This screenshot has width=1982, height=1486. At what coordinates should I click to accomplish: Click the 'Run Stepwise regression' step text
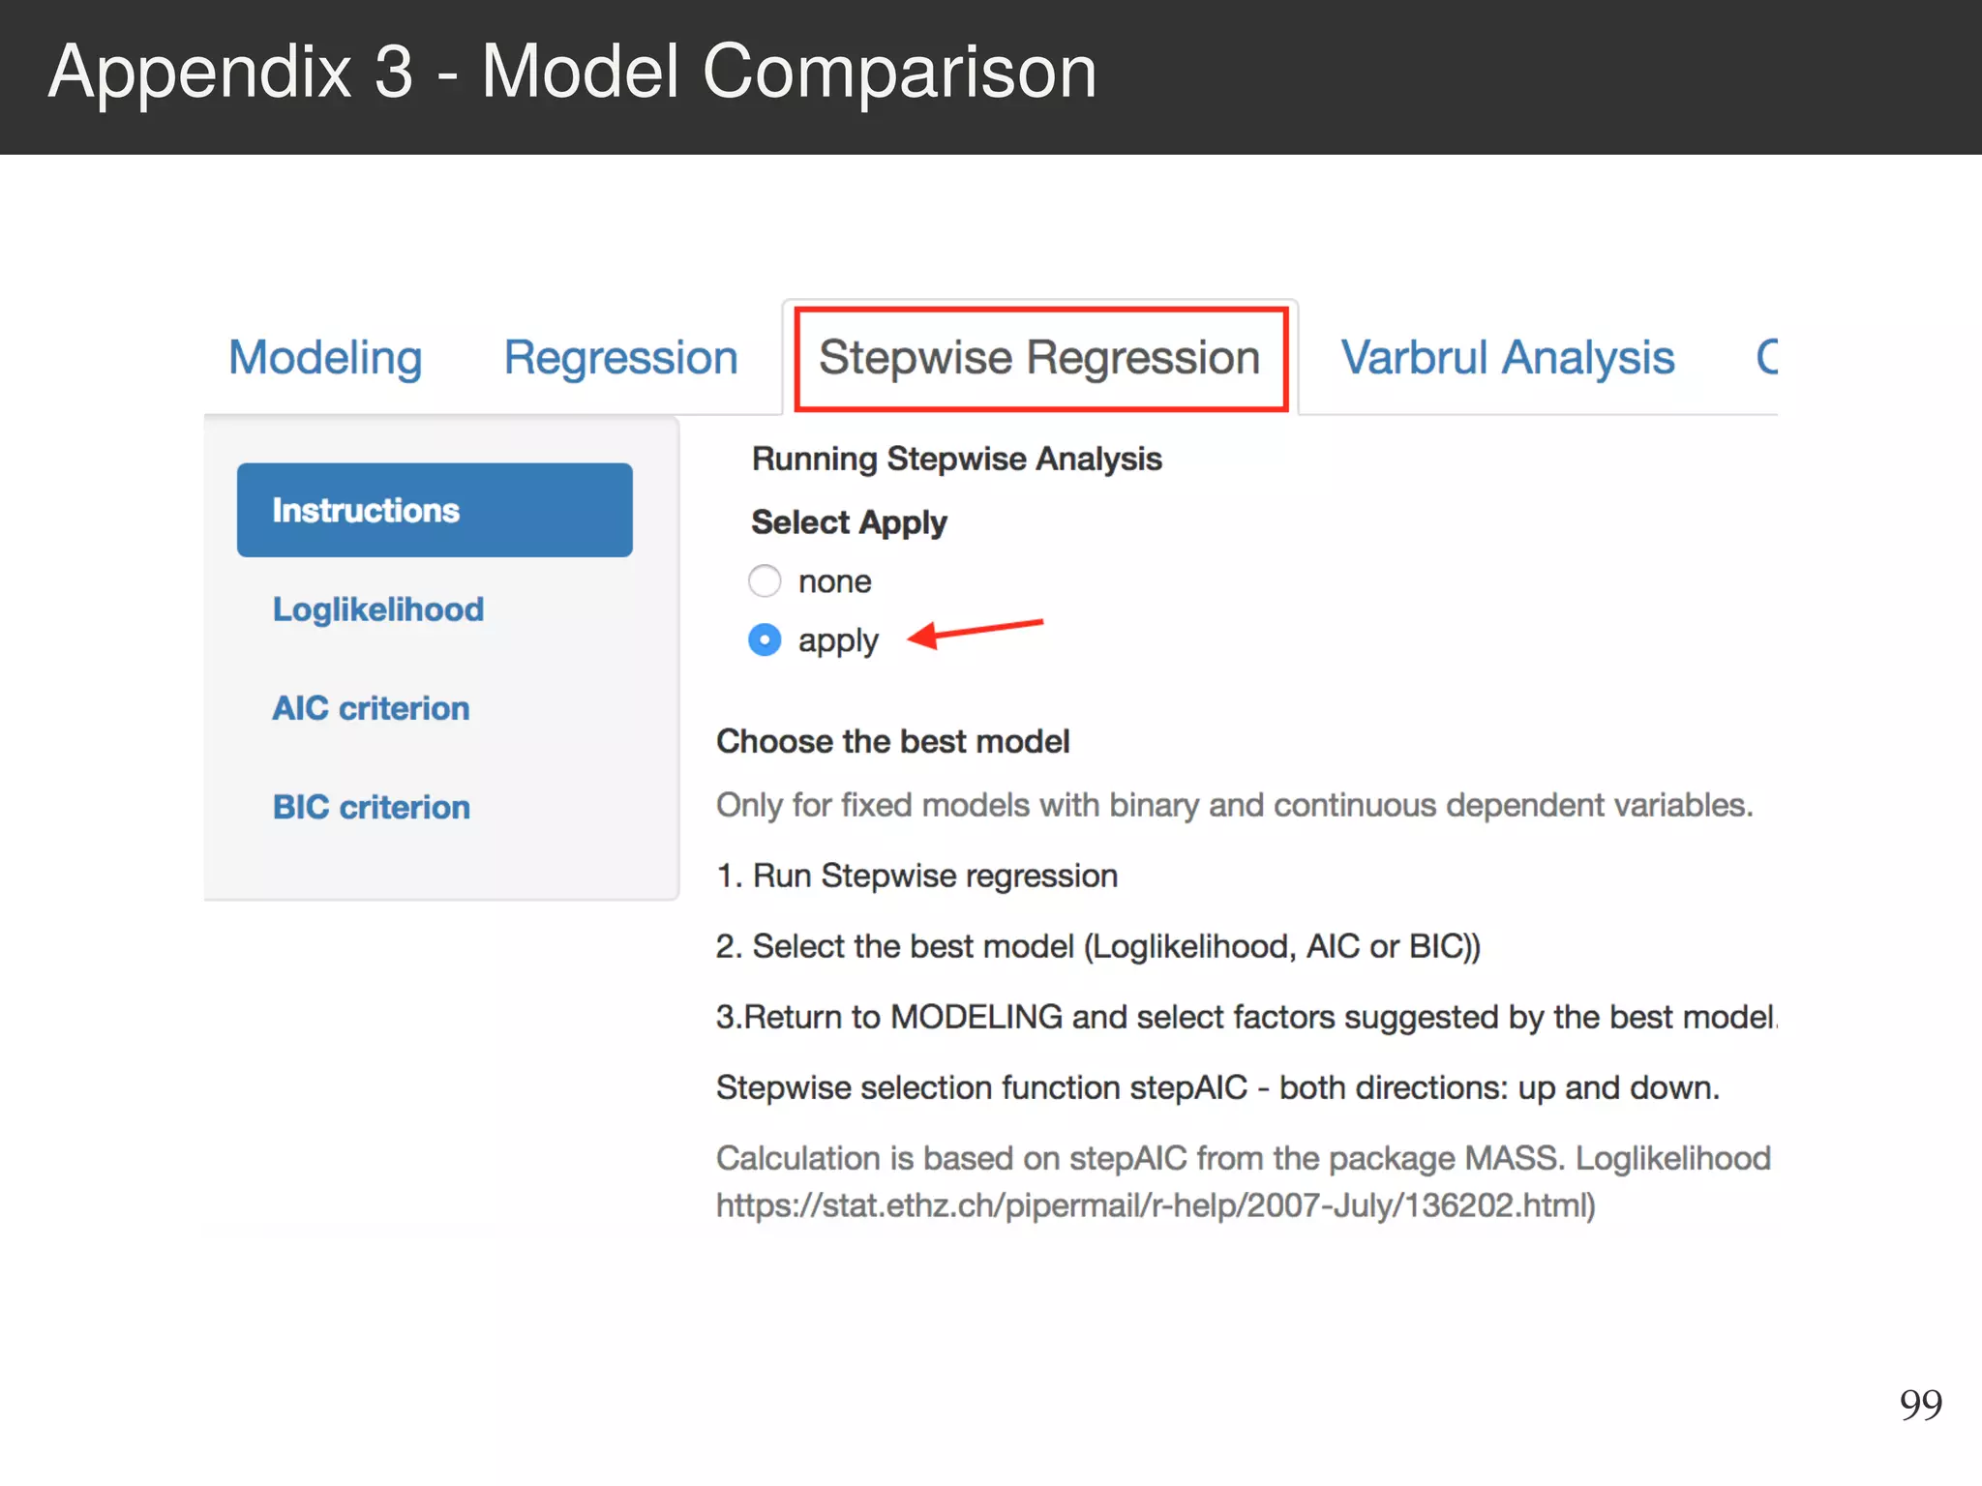[x=935, y=876]
